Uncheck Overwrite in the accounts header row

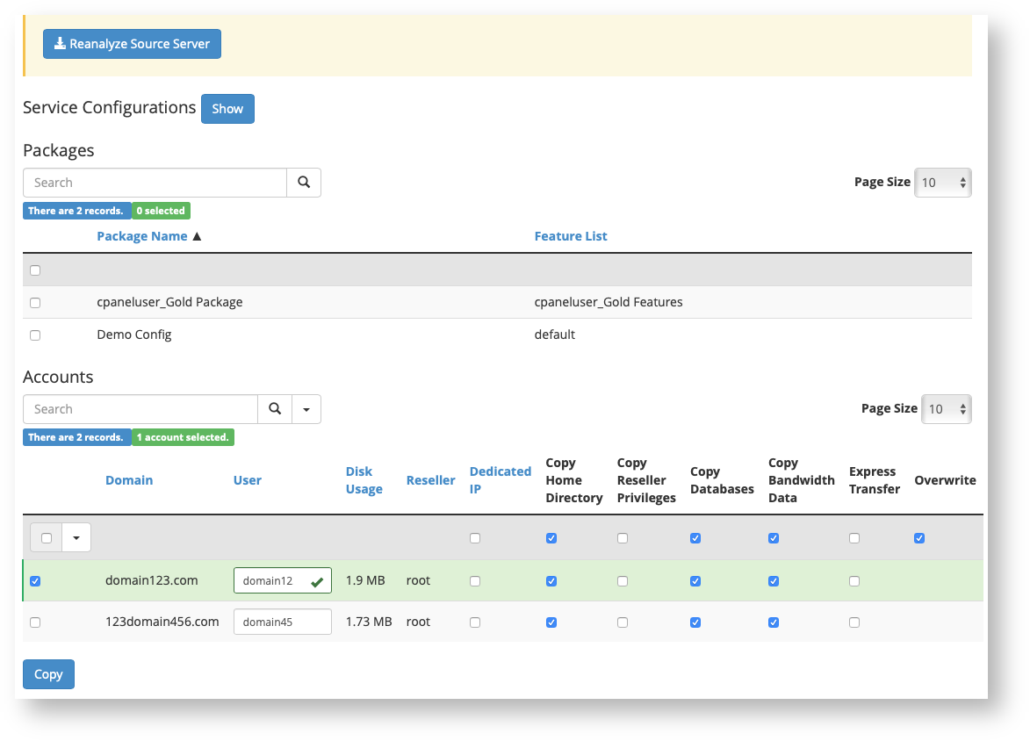point(919,537)
